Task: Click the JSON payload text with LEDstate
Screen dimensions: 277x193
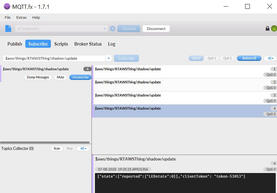Action: click(171, 176)
